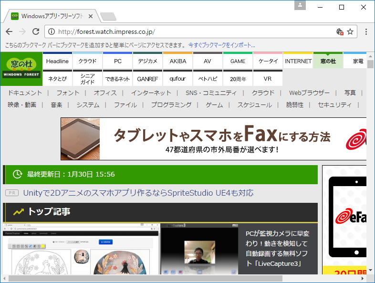Open the Headline nav tab
The image size is (375, 283).
(x=57, y=61)
